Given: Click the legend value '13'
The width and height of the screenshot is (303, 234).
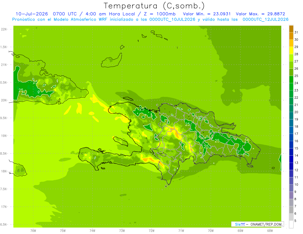Looking at the screenshot, I should point(296,163).
